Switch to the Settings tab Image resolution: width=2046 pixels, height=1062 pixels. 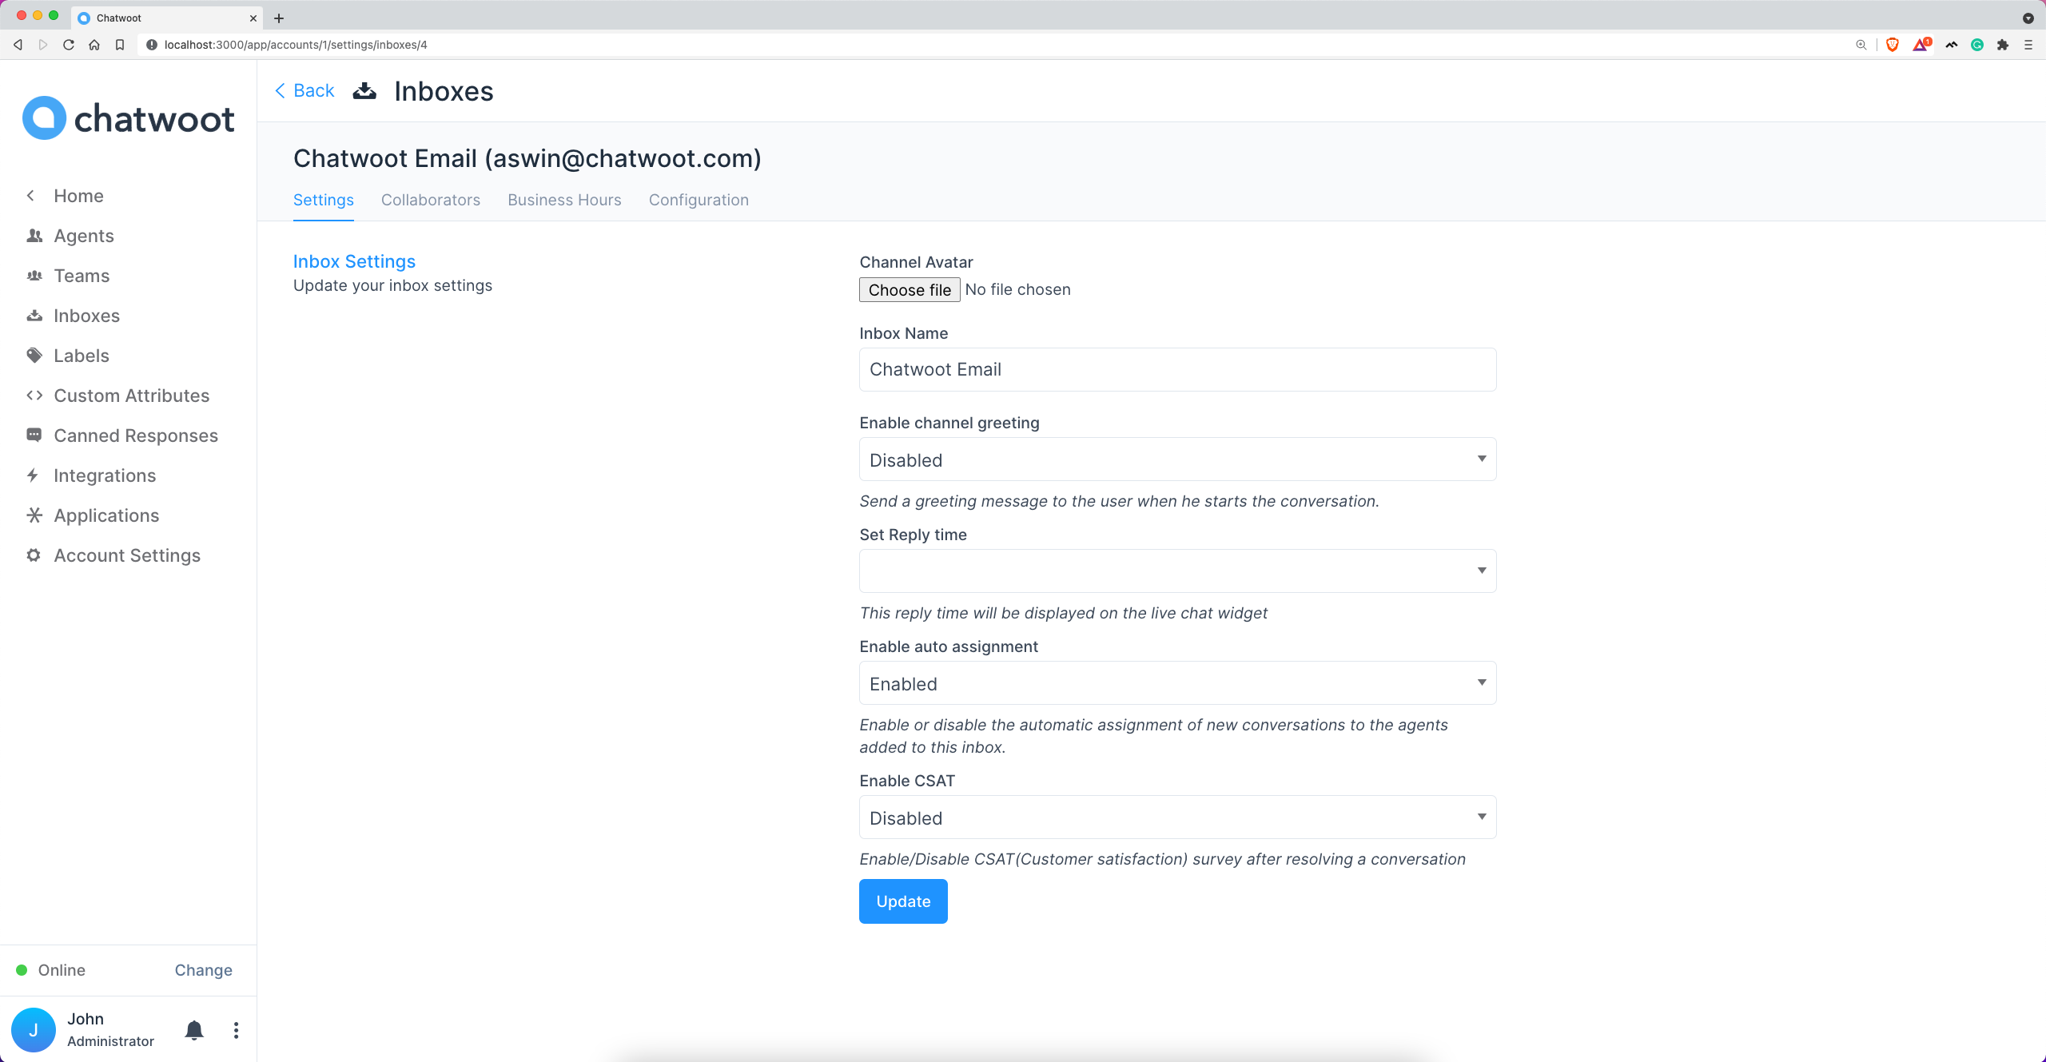324,200
